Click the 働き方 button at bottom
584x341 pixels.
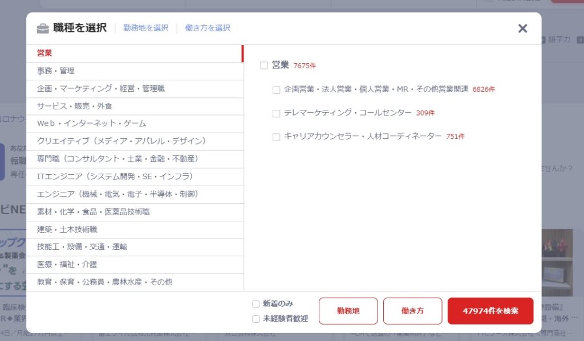(412, 311)
